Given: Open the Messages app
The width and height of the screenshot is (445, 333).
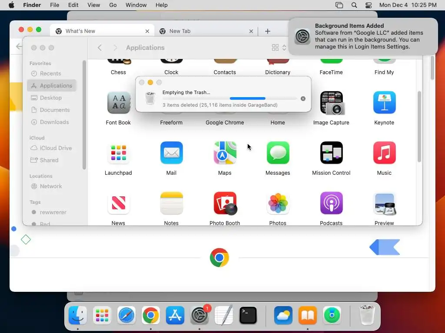Looking at the screenshot, I should 278,153.
